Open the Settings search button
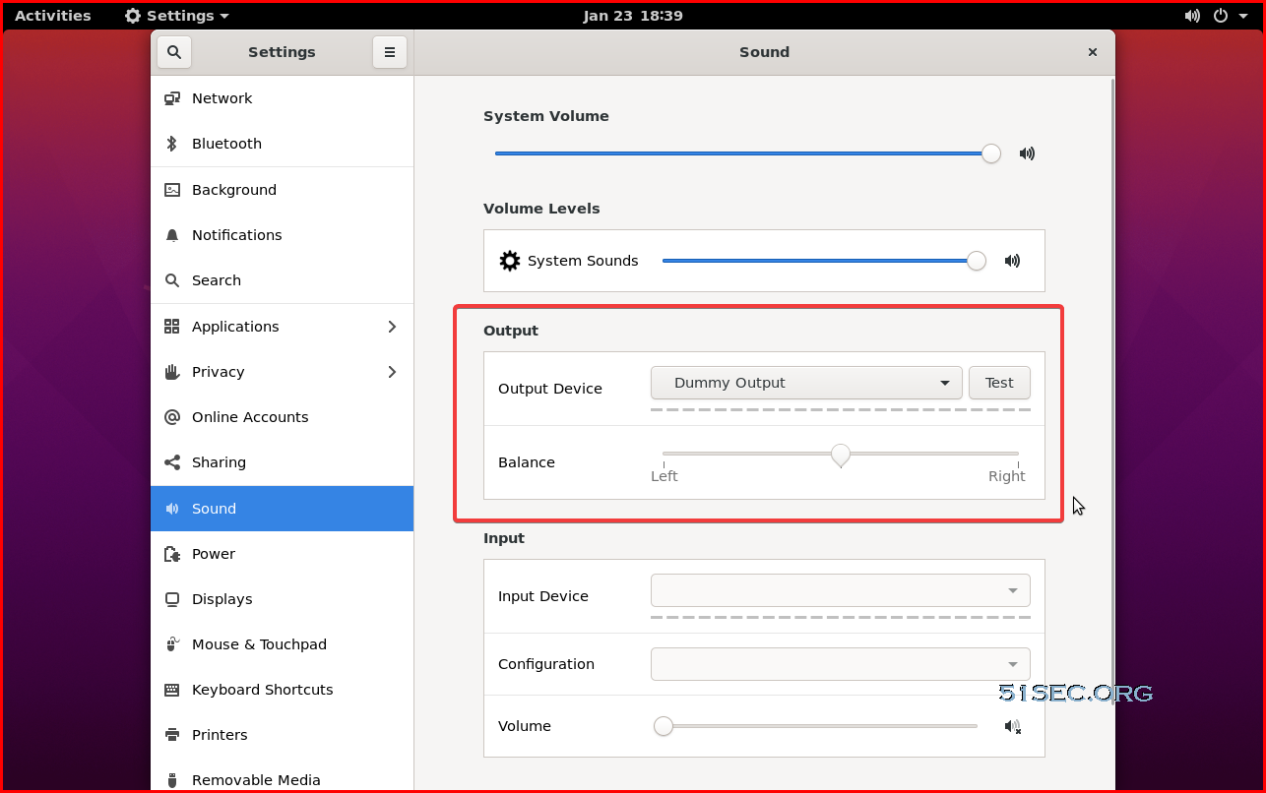The width and height of the screenshot is (1266, 793). [174, 52]
